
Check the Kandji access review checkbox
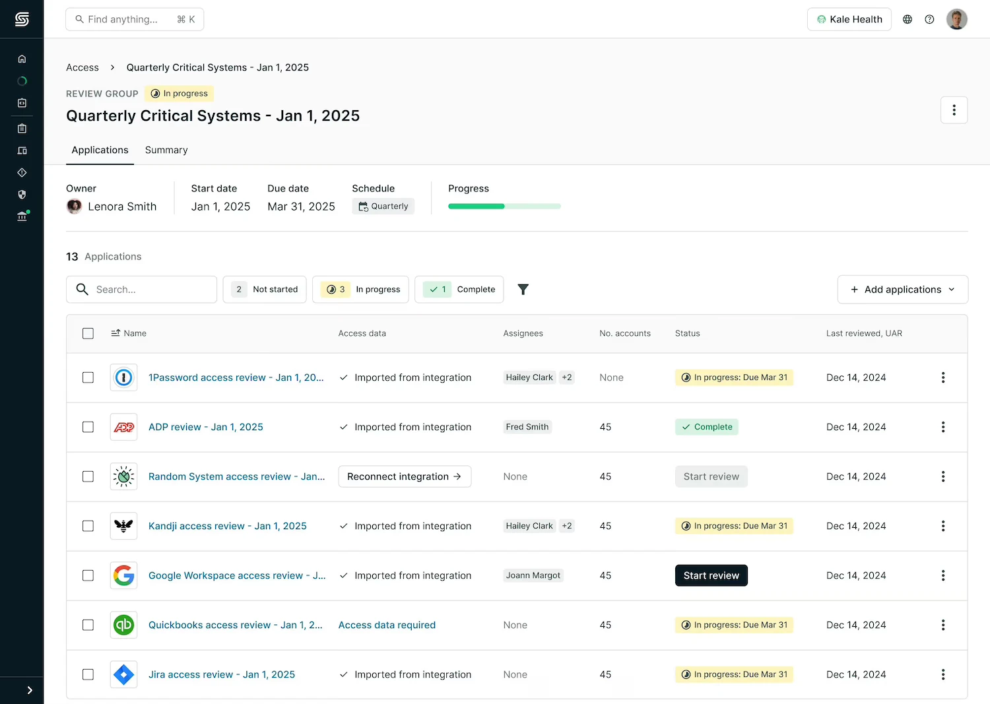tap(88, 526)
